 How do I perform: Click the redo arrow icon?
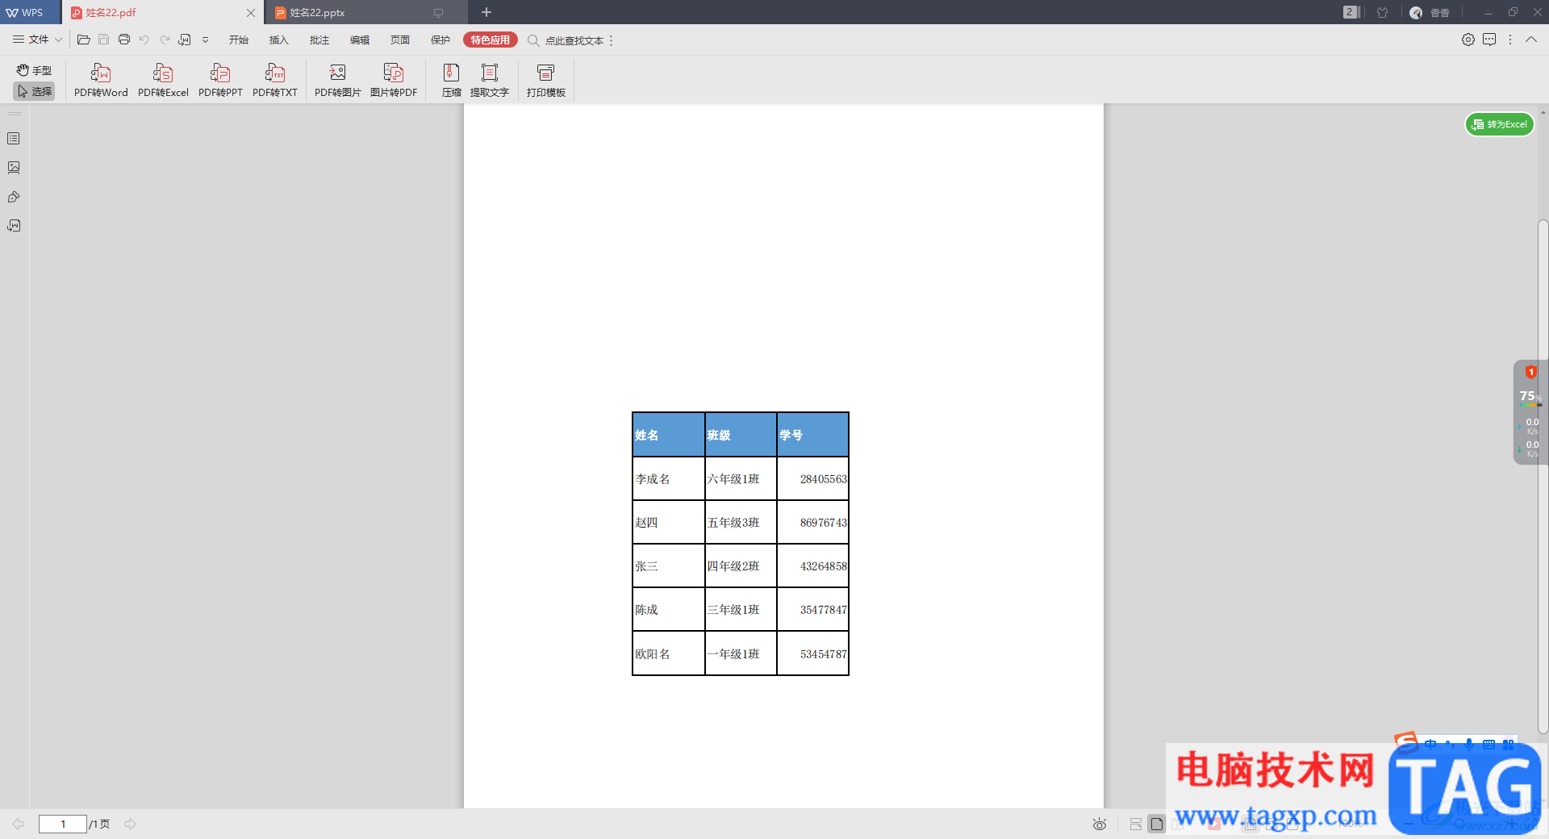(x=165, y=40)
